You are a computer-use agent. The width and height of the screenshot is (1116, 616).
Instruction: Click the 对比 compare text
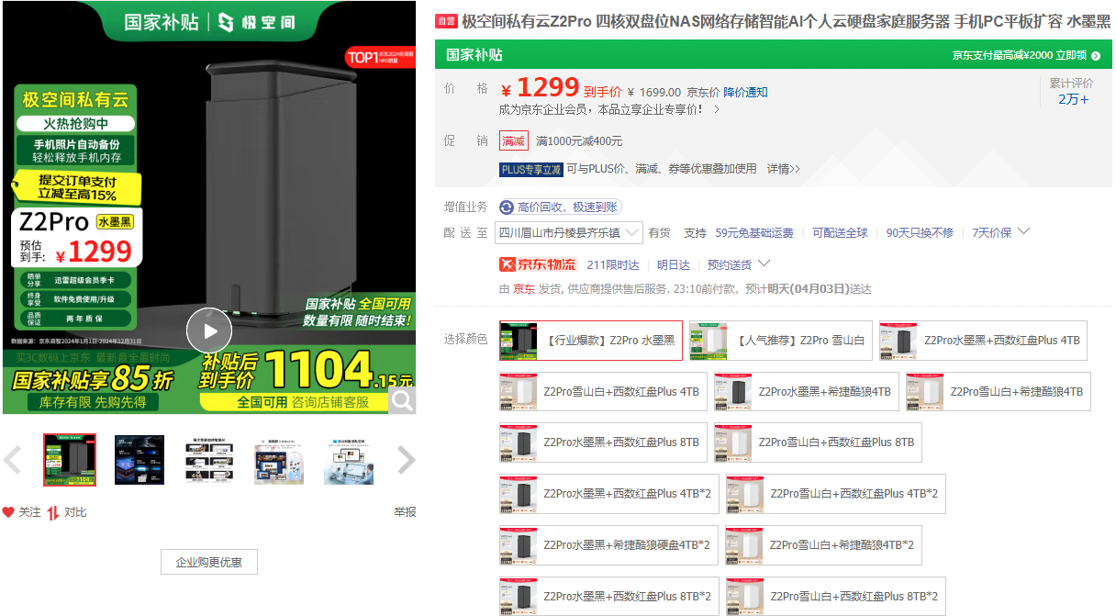coord(75,512)
